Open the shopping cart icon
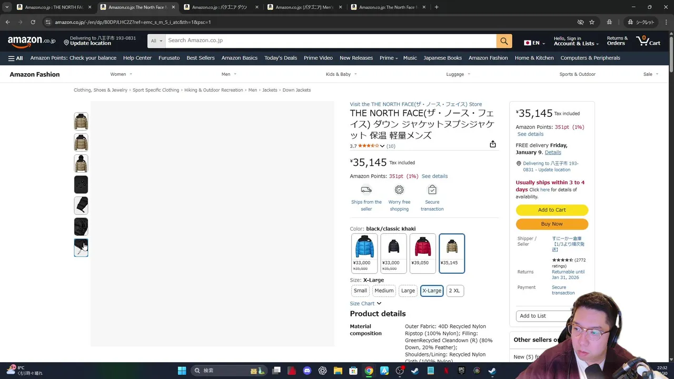The height and width of the screenshot is (379, 674). point(648,41)
